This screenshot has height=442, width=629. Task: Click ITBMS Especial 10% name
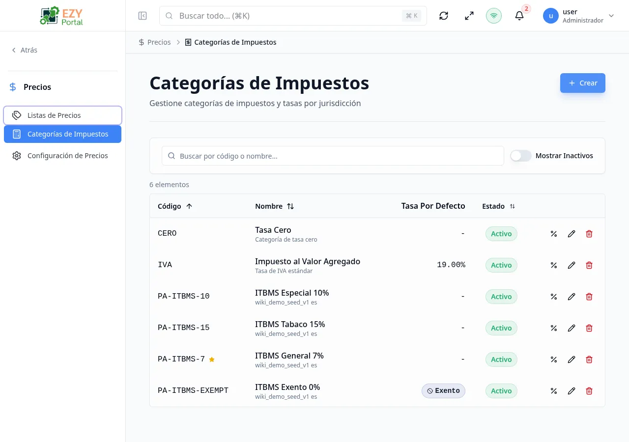pos(292,293)
